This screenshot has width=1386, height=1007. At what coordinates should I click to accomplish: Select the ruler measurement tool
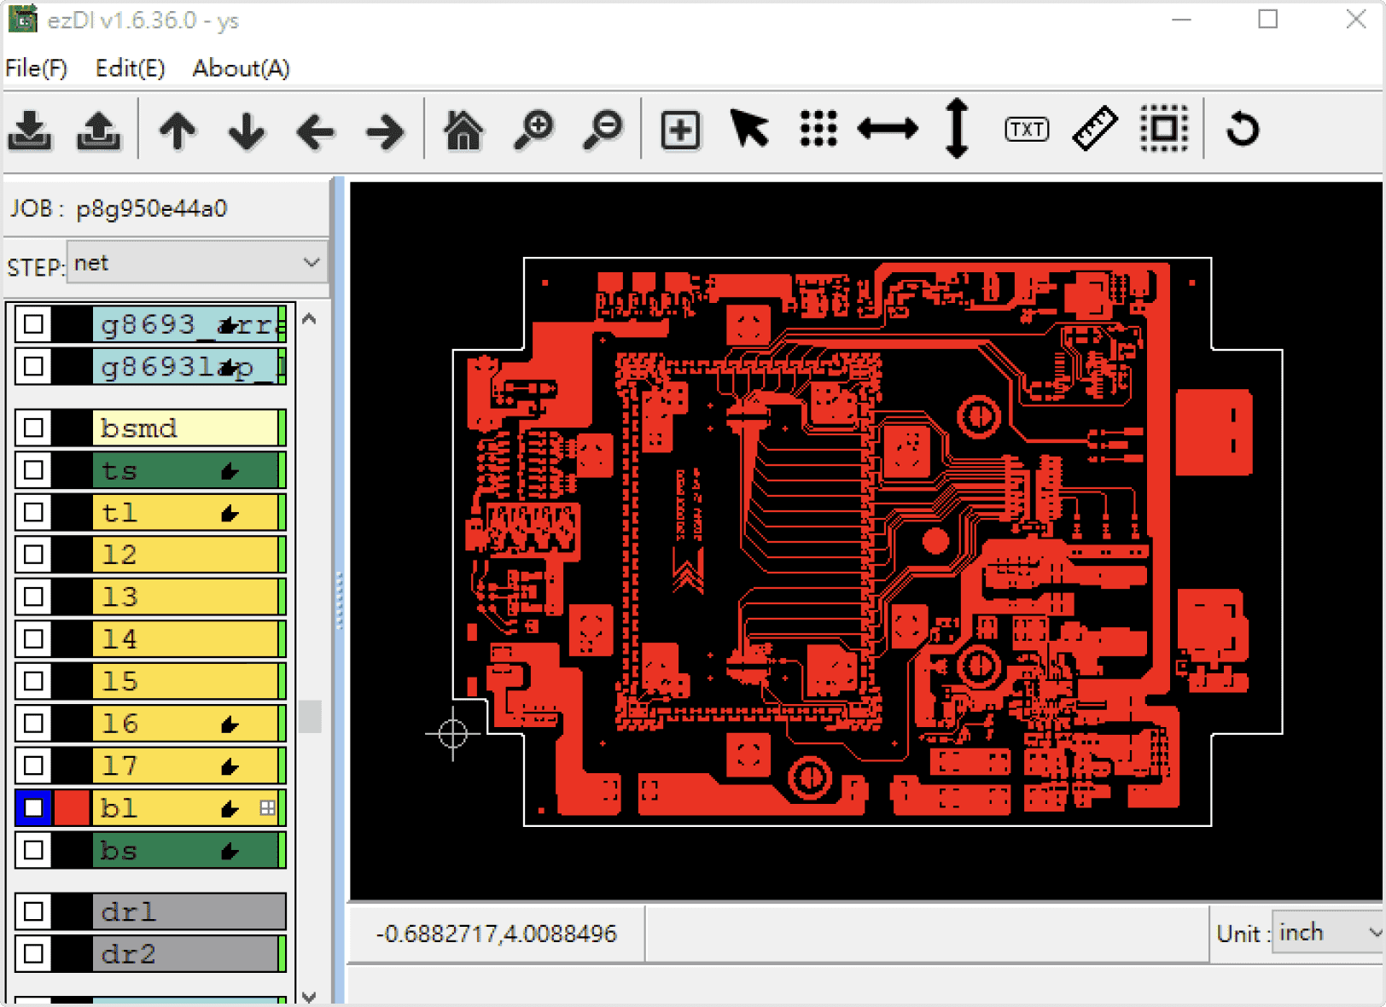pos(1095,129)
